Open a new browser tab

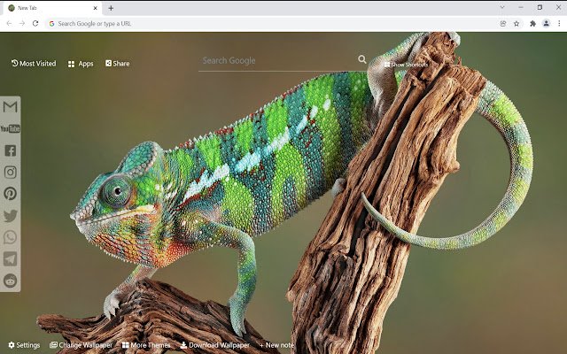111,8
